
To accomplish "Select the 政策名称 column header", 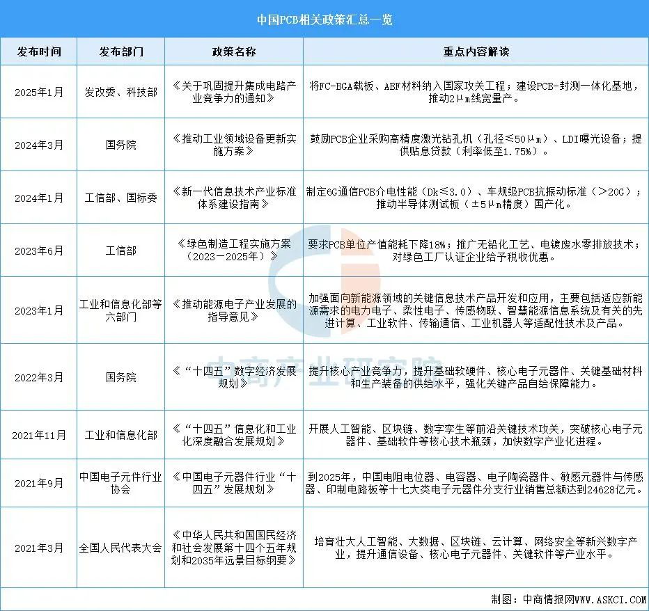I will click(x=233, y=51).
